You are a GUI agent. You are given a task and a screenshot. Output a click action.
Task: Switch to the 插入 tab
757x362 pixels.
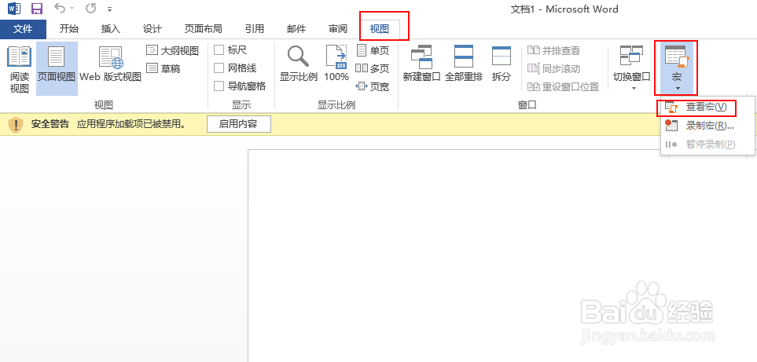click(x=111, y=29)
